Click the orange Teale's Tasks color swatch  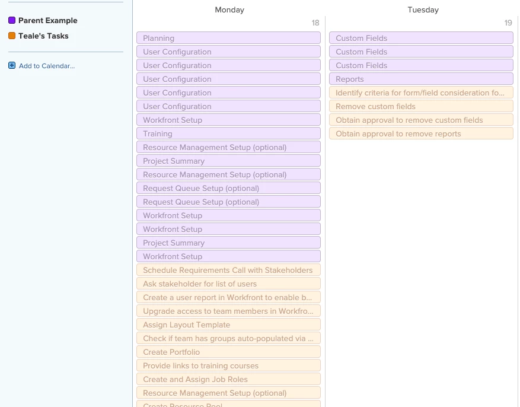coord(12,36)
